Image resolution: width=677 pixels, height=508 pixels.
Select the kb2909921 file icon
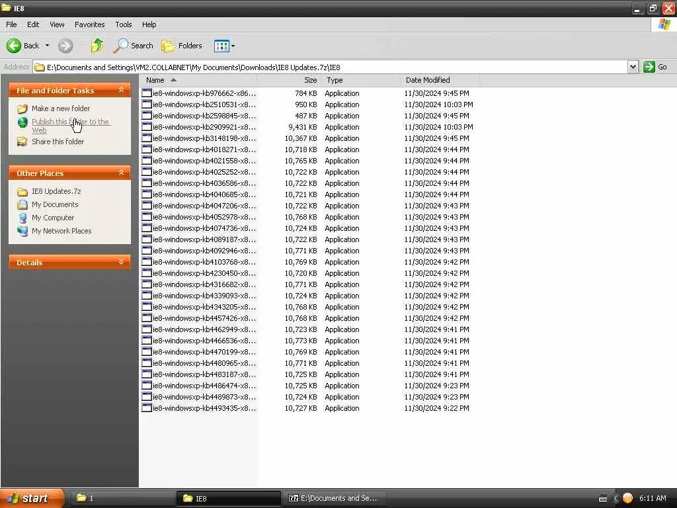147,126
